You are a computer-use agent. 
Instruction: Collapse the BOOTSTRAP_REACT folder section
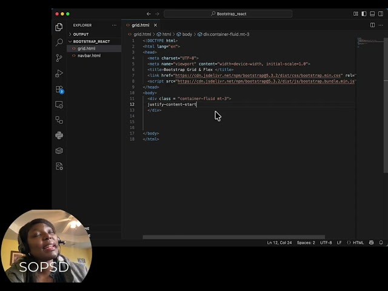click(x=94, y=41)
